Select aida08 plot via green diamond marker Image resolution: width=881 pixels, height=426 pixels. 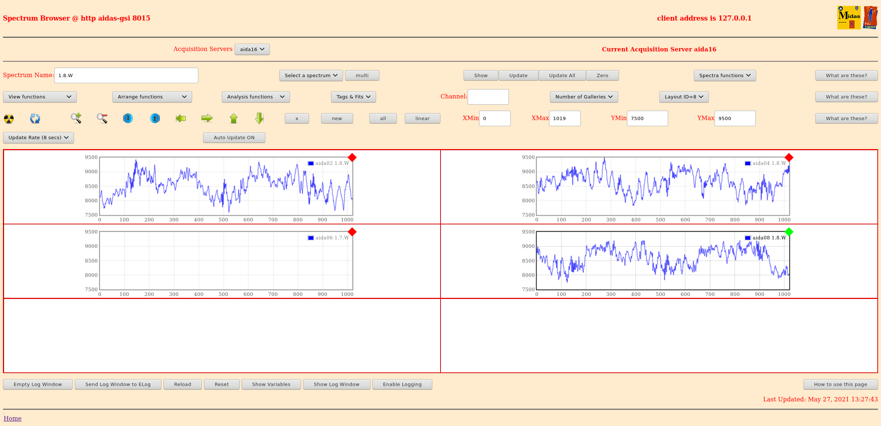789,232
